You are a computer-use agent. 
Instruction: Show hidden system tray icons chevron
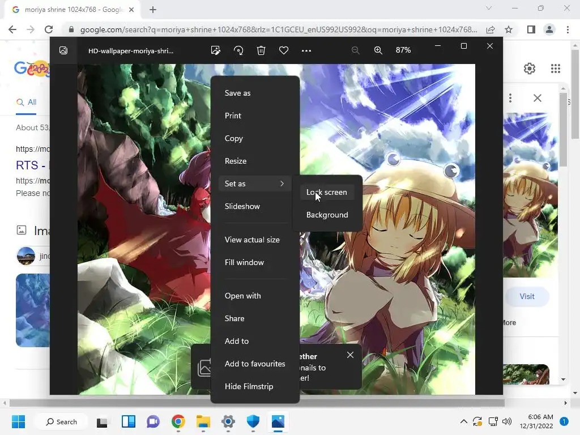click(x=463, y=421)
